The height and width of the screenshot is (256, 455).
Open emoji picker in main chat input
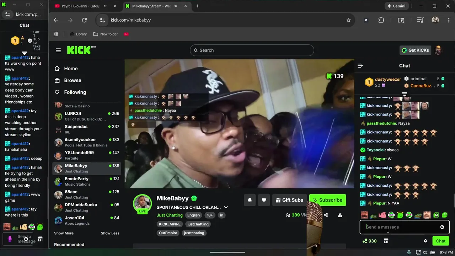pos(442,227)
